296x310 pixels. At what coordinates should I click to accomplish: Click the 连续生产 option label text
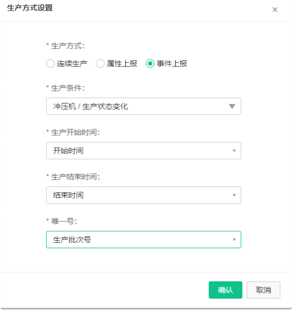click(72, 63)
